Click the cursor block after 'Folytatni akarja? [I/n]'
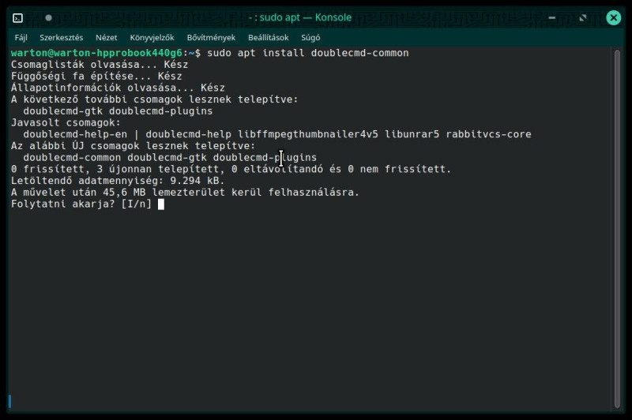The image size is (632, 420). tap(161, 204)
